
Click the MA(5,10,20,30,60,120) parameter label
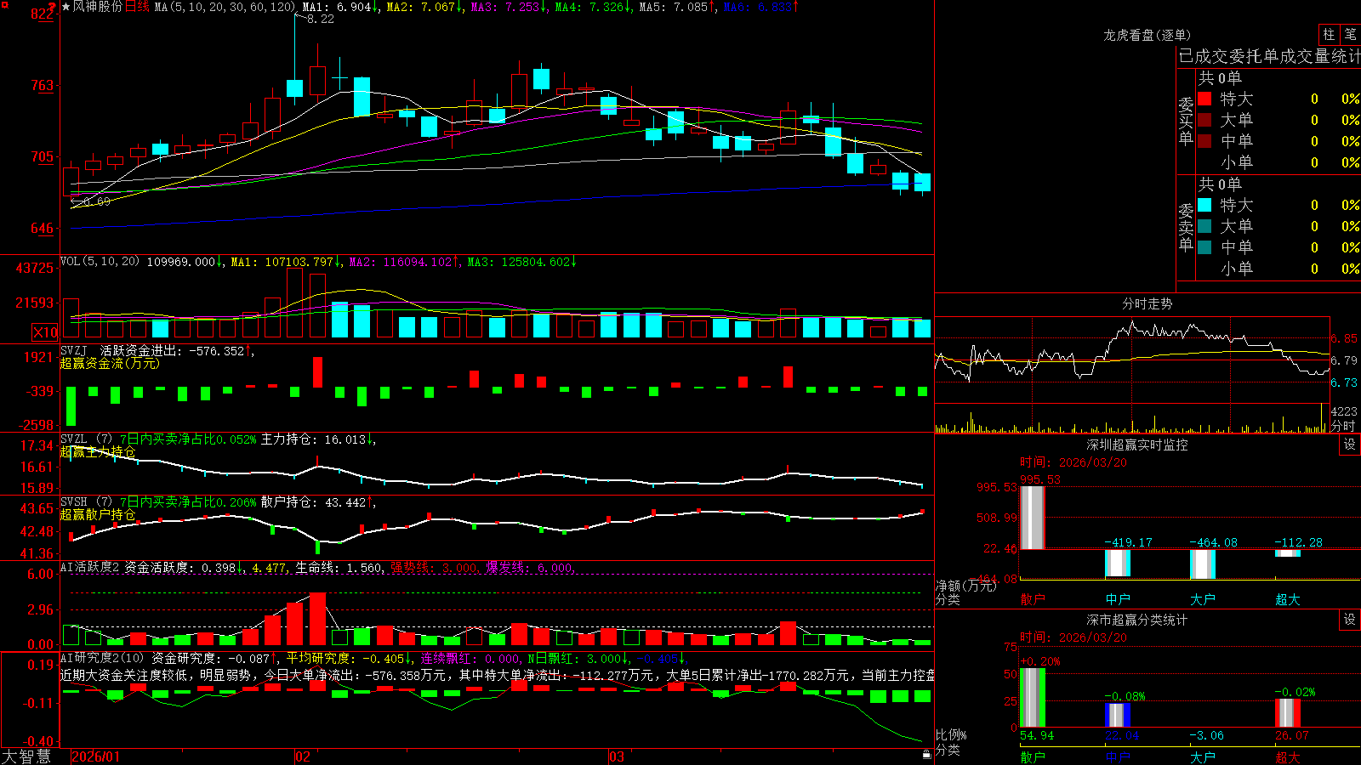225,7
